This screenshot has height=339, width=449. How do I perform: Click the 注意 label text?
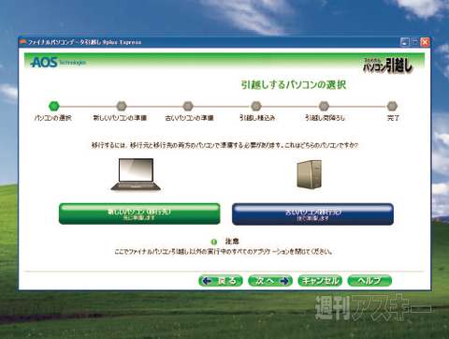point(232,242)
